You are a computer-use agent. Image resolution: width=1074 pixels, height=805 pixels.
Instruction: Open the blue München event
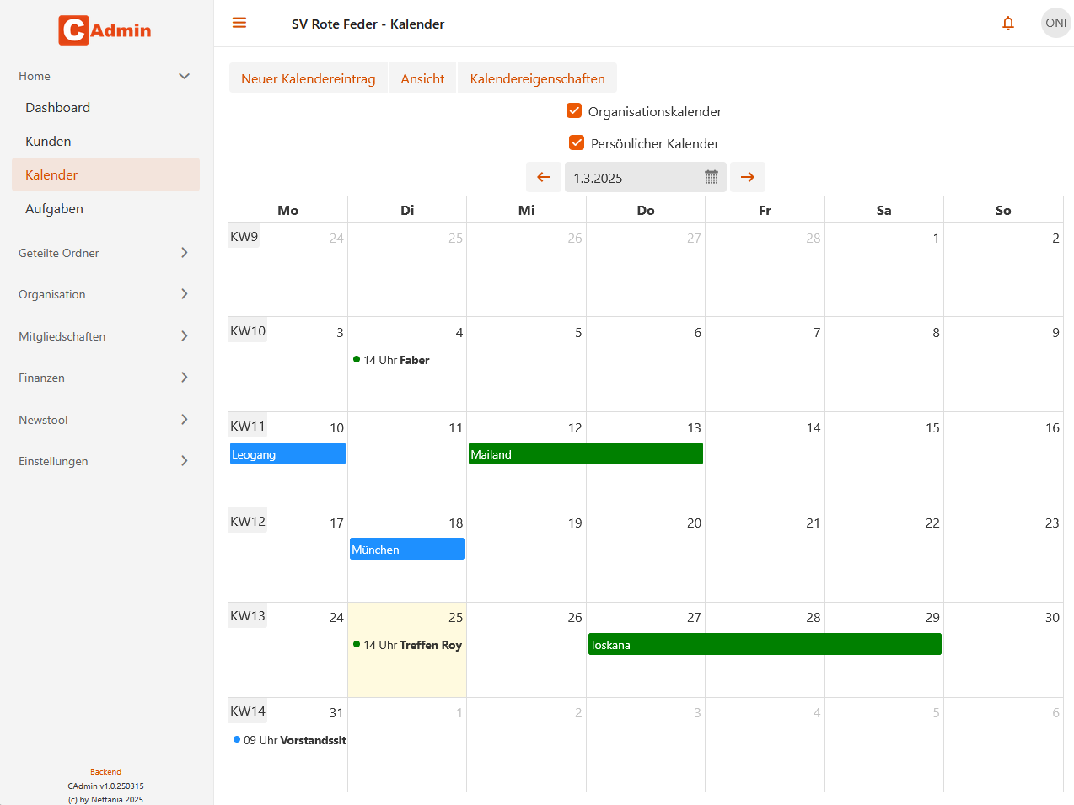407,549
